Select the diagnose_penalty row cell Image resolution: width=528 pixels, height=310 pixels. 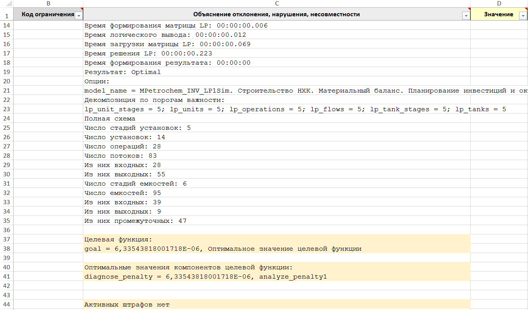[205, 277]
